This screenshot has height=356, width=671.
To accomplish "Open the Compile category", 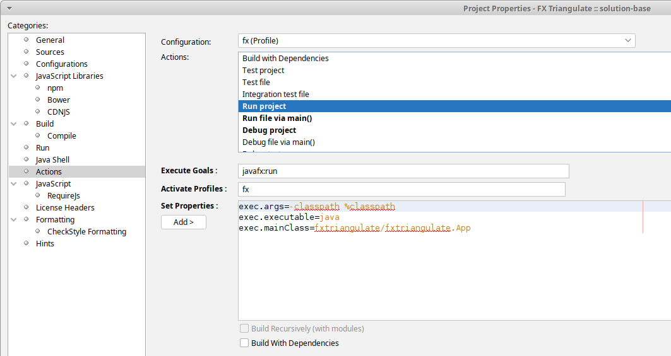I will point(62,135).
